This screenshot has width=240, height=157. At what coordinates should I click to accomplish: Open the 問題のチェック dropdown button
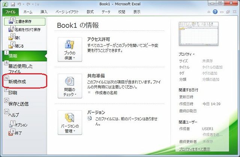point(70,86)
